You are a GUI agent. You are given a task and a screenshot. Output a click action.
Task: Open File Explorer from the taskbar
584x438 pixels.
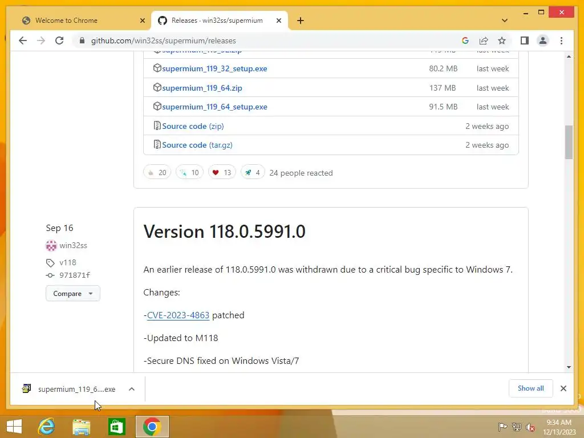coord(81,427)
